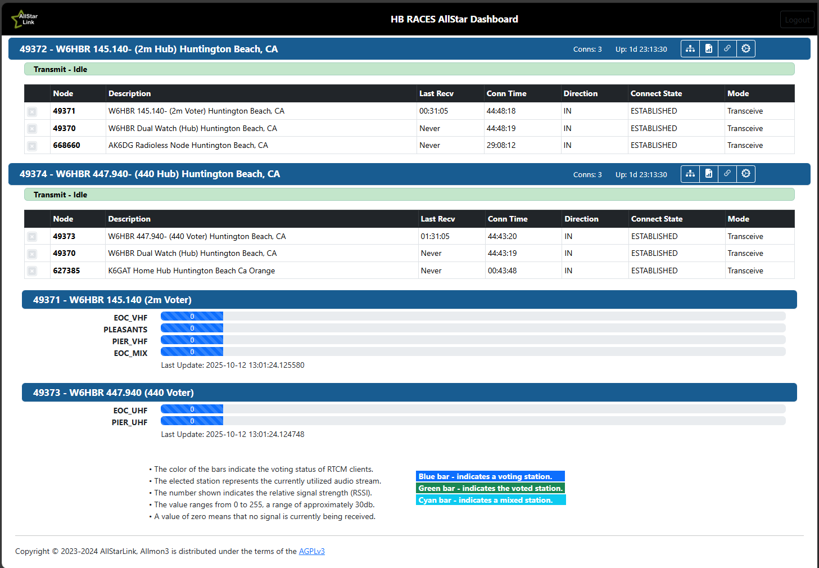Click the chain link icon for node 49374
Screen dimensions: 819x568
727,174
